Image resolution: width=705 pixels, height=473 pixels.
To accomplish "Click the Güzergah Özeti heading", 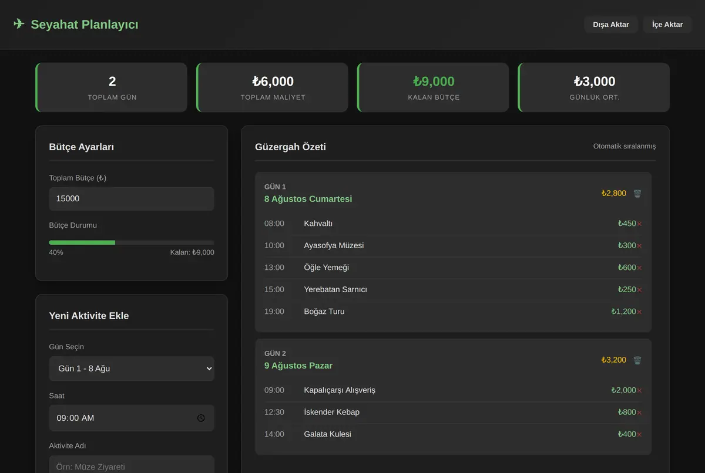I will 290,147.
